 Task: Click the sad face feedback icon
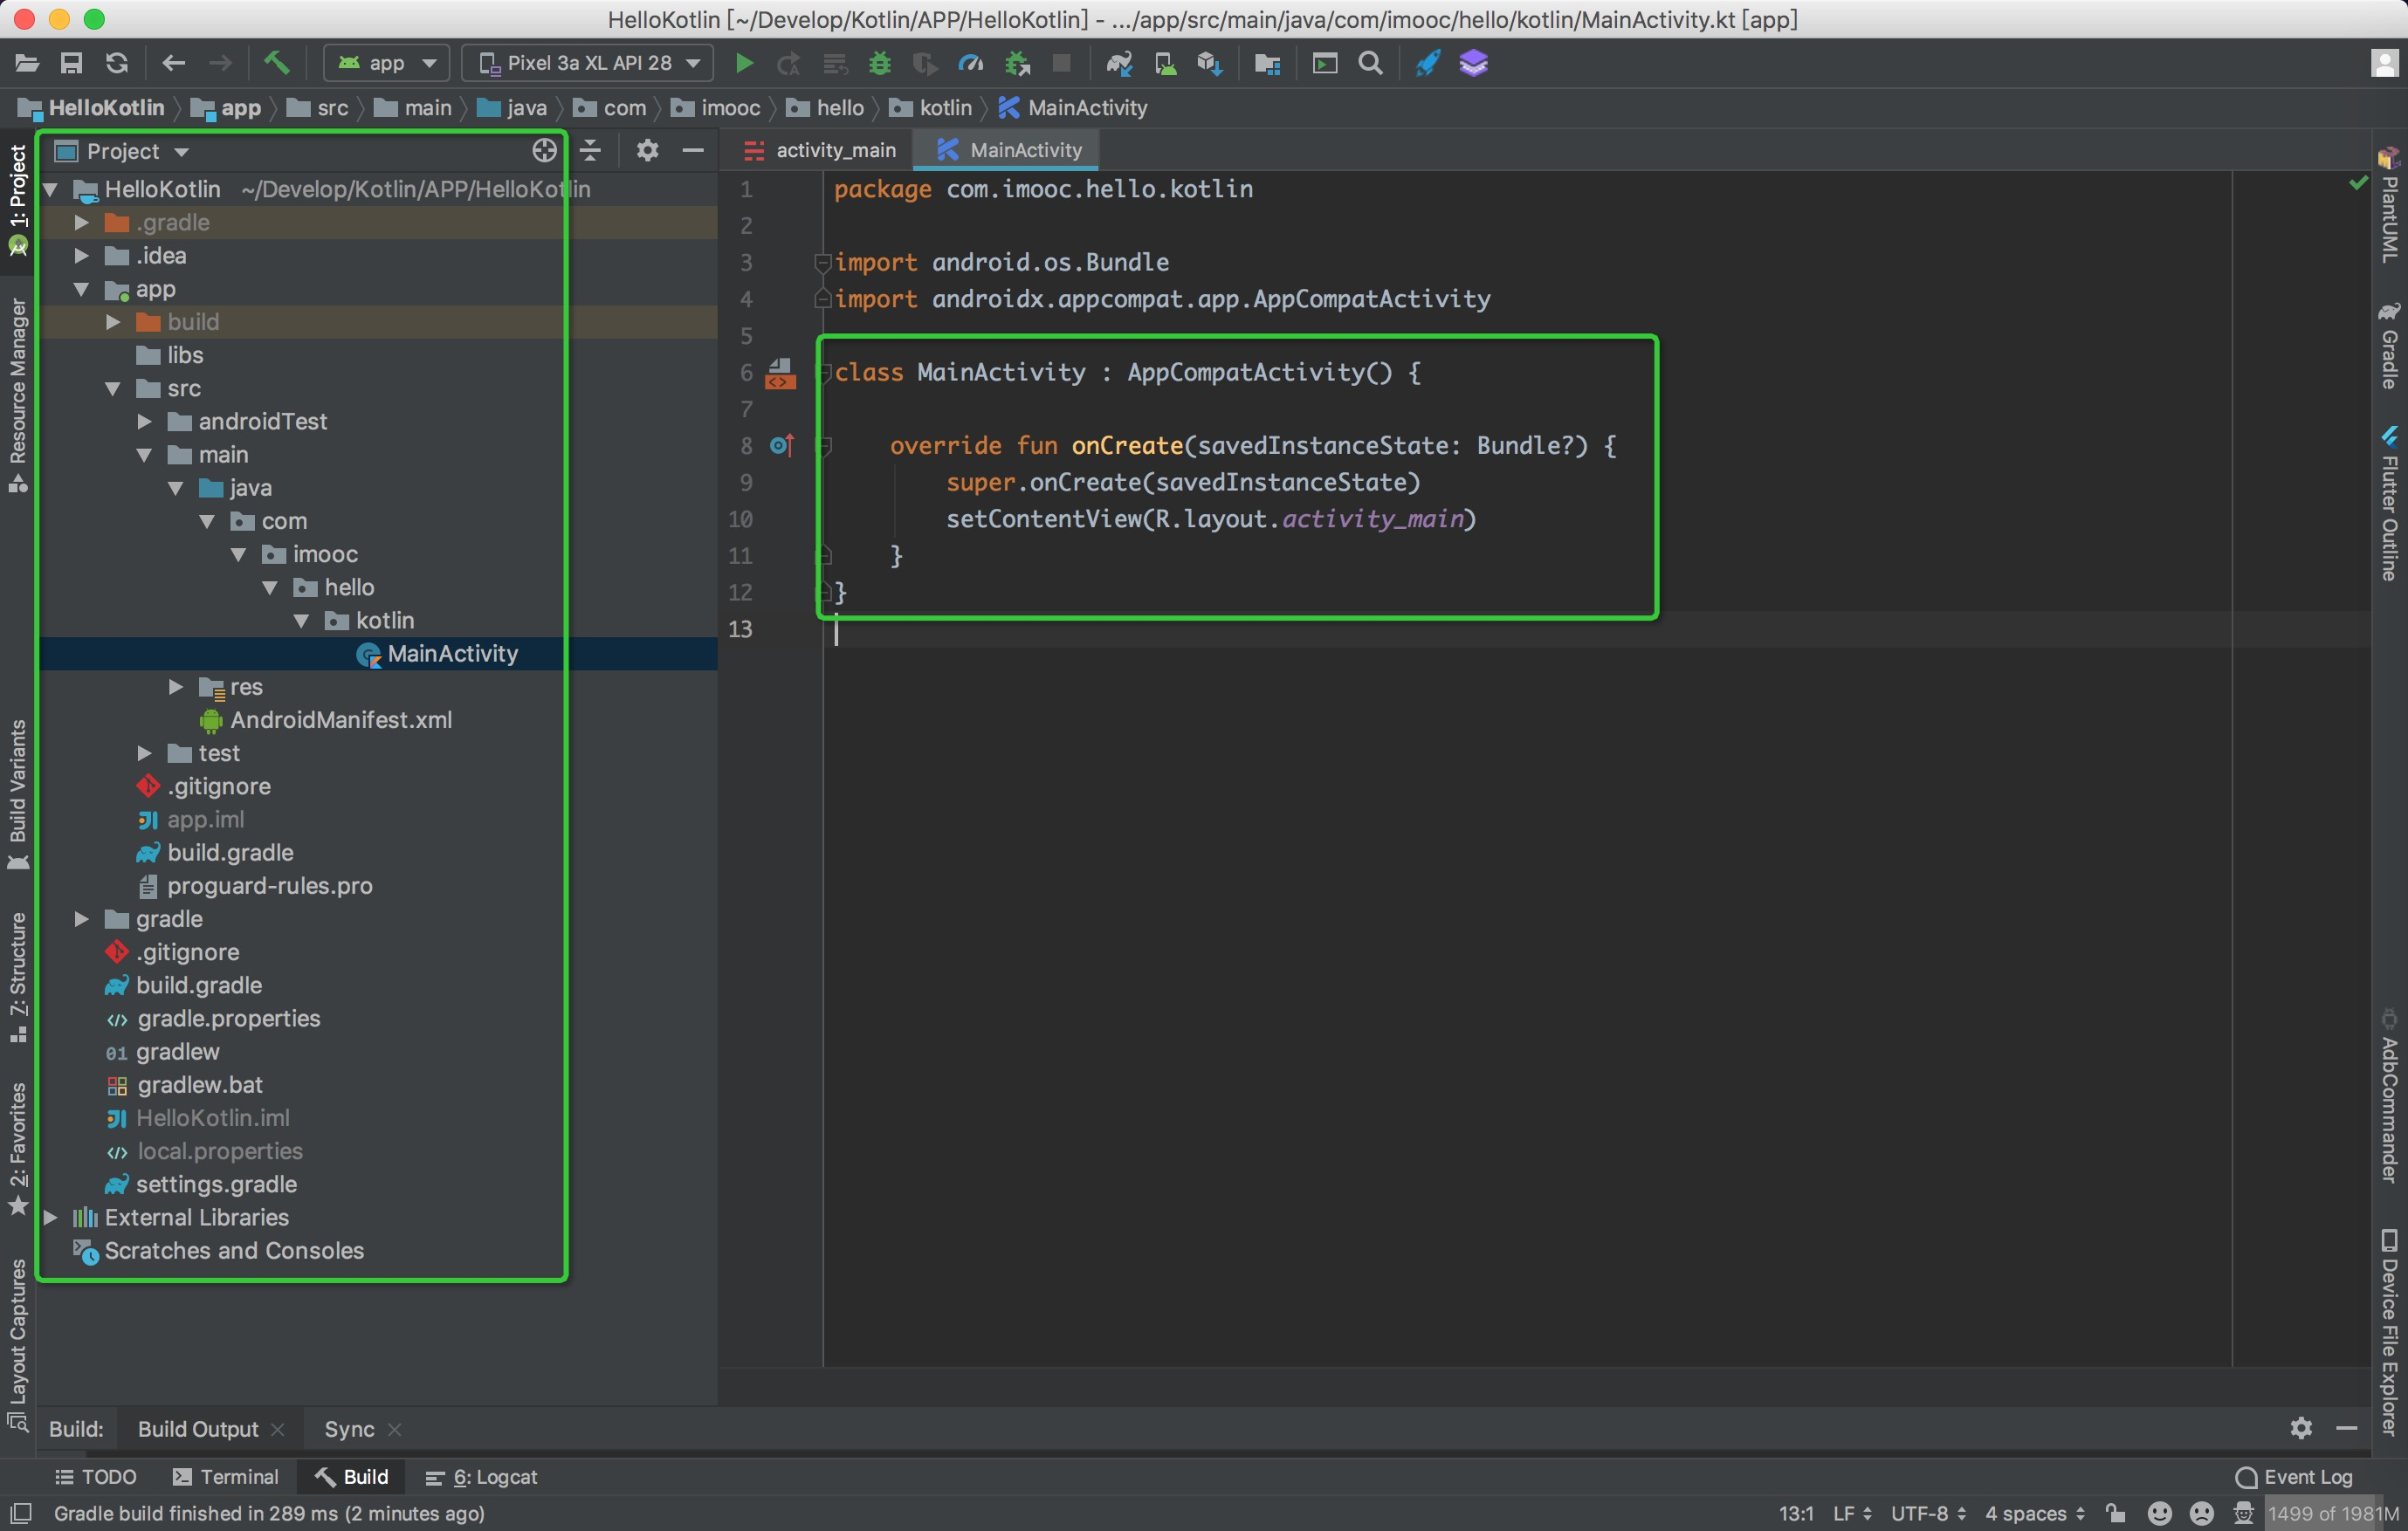point(2201,1514)
